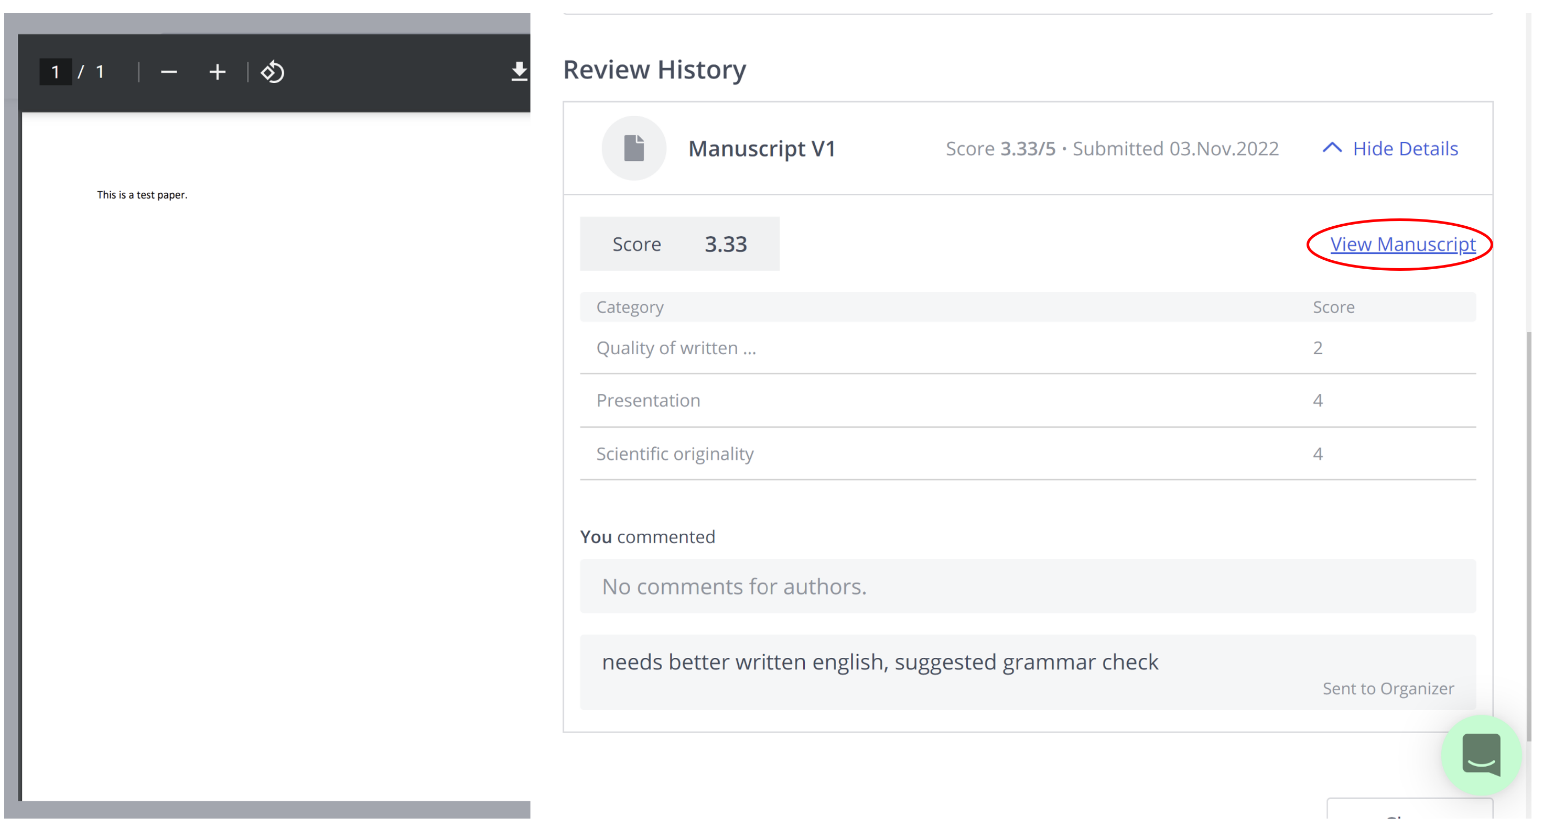Open the chat support bubble
This screenshot has height=828, width=1543.
[1481, 755]
